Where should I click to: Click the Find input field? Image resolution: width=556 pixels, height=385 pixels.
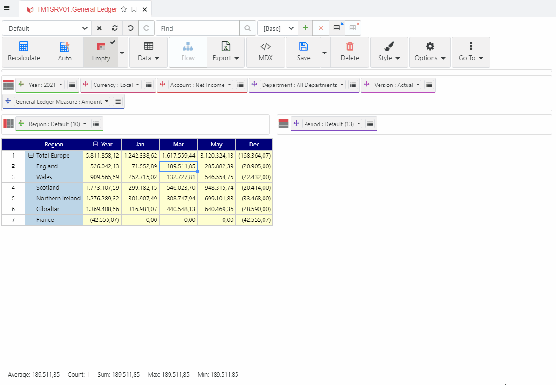(x=197, y=28)
